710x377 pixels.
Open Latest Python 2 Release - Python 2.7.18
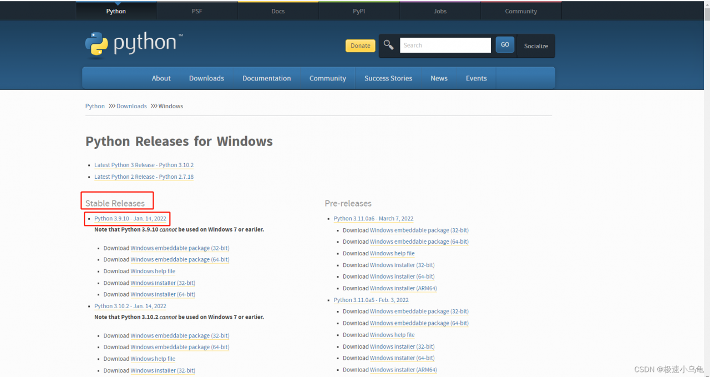[144, 177]
